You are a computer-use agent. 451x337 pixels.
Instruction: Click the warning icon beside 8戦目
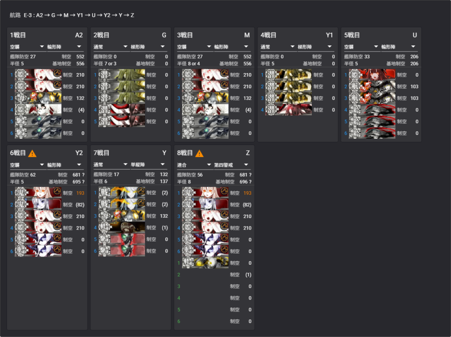point(200,153)
